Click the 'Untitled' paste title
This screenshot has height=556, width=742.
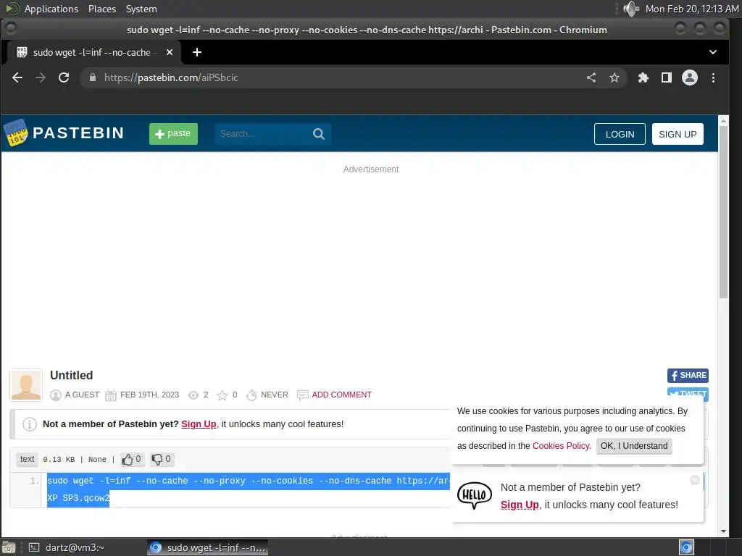72,376
